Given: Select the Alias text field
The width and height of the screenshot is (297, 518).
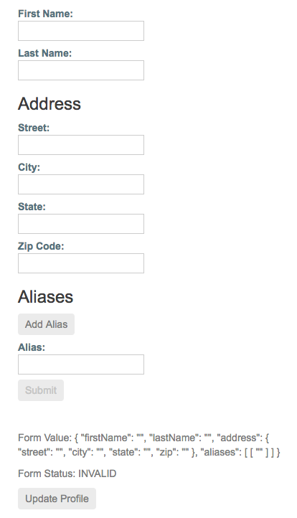Looking at the screenshot, I should [x=81, y=364].
